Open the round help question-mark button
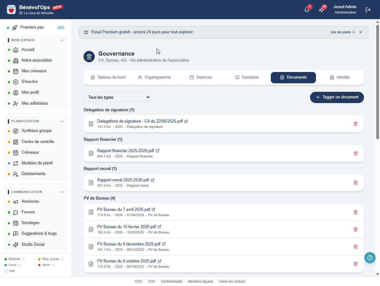 pos(370,258)
